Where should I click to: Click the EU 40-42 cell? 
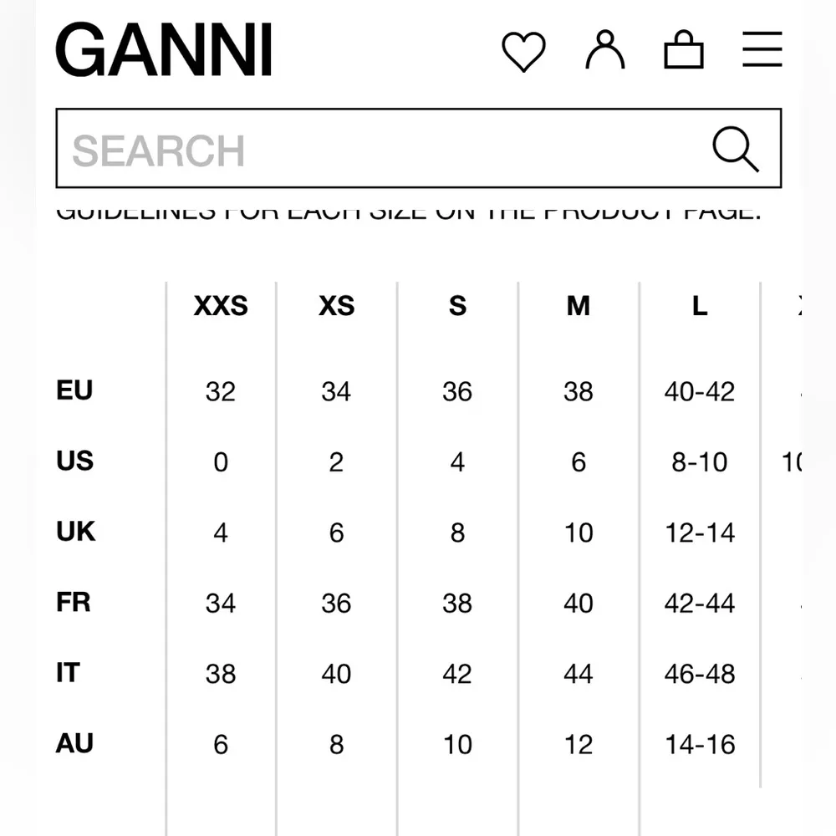pyautogui.click(x=700, y=391)
